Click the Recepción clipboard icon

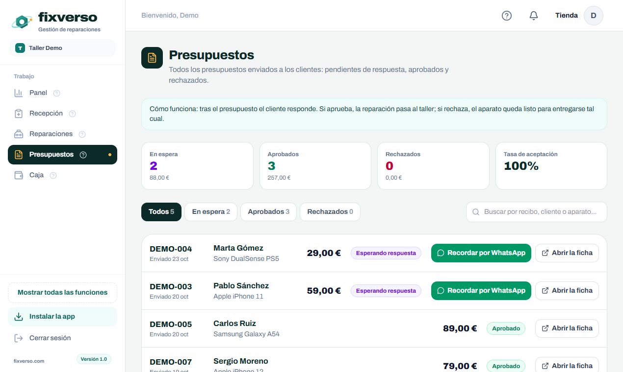[19, 114]
